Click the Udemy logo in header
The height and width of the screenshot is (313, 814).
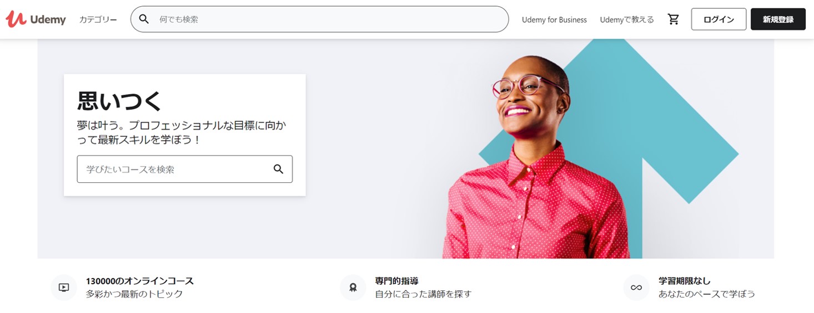coord(36,19)
